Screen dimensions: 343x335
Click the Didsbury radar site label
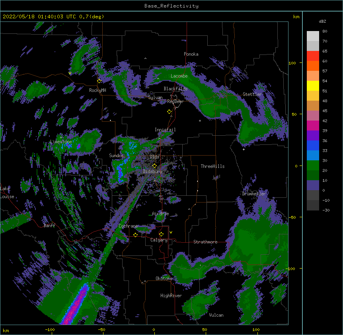pos(153,171)
